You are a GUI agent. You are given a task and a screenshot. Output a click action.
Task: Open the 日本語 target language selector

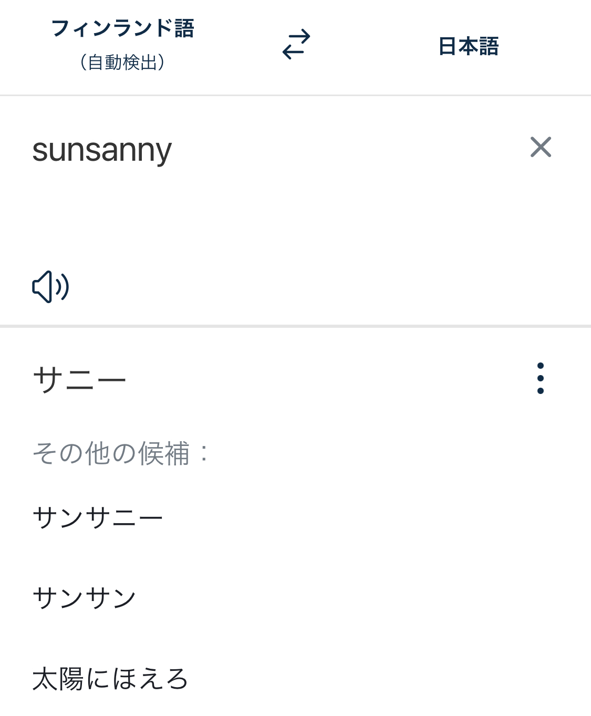[x=468, y=46]
